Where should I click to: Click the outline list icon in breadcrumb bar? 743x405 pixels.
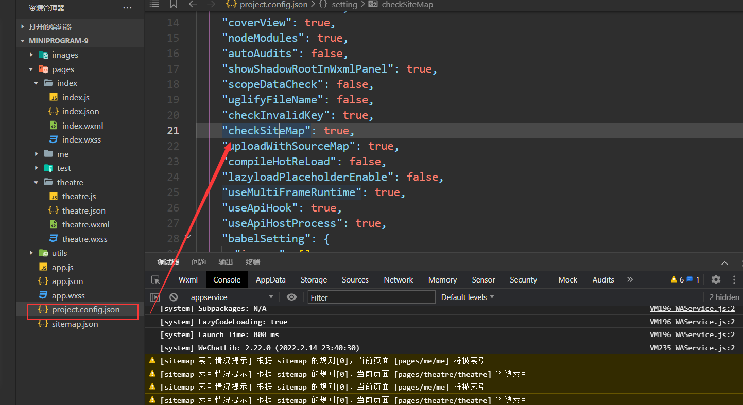point(154,4)
